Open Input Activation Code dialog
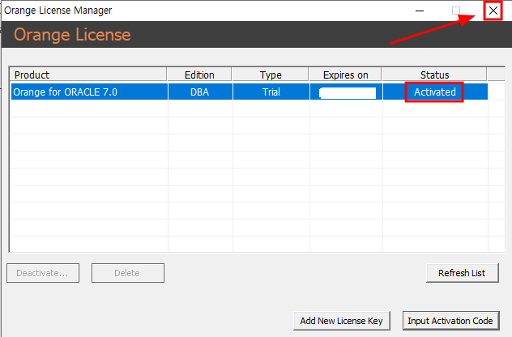Image resolution: width=512 pixels, height=337 pixels. click(x=450, y=321)
